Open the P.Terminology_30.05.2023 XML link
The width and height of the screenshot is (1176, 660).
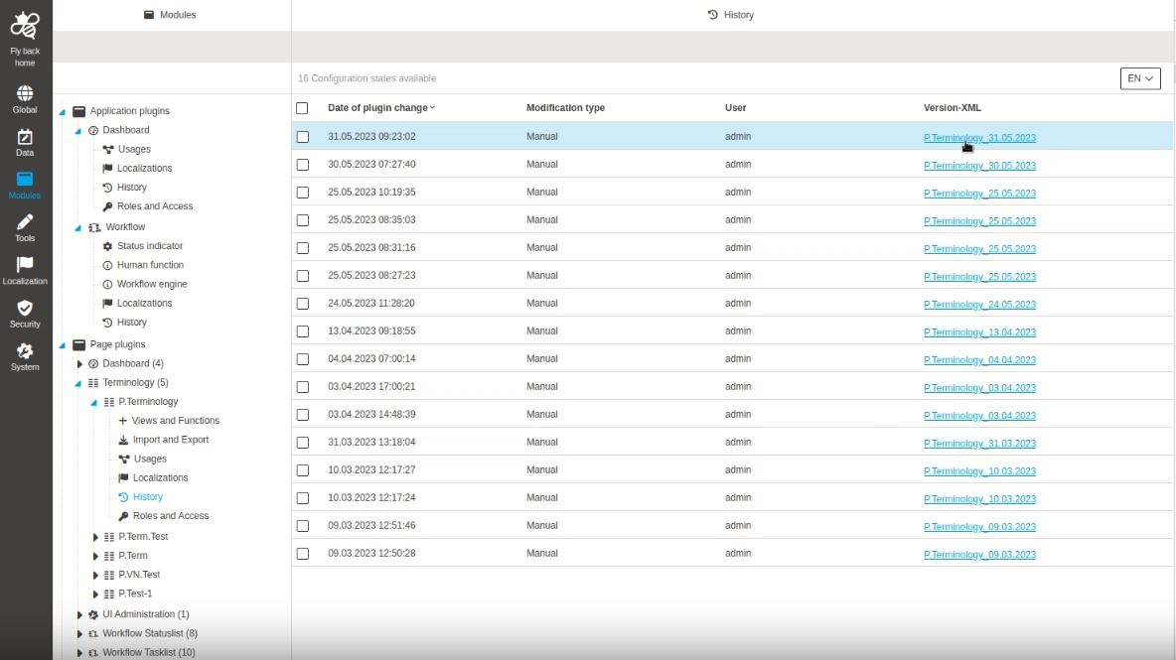point(979,166)
